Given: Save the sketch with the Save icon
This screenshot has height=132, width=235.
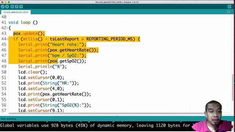Looking at the screenshot, I should click(21, 7).
